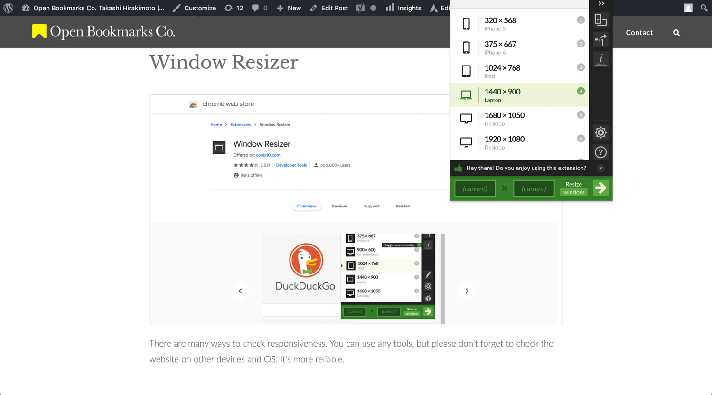Open the extension settings gear
This screenshot has height=395, width=712.
coord(601,132)
